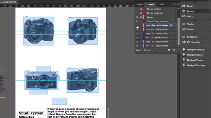Click the pen icon on the Main Tower layer
This screenshot has width=211, height=118.
tap(171, 25)
